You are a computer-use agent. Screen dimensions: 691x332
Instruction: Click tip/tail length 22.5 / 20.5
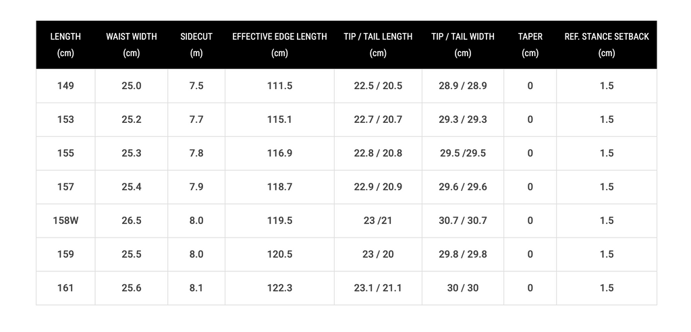coord(378,86)
